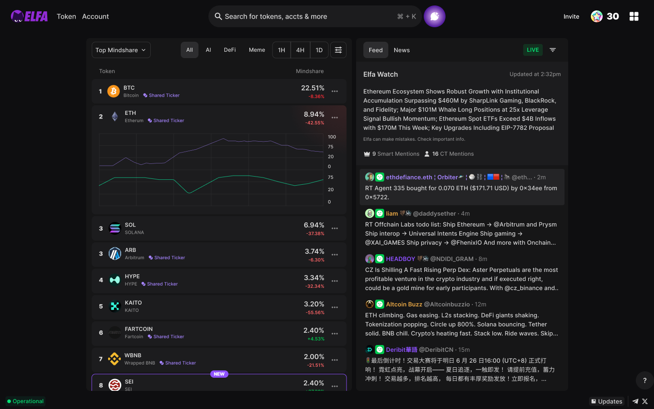Toggle the LIVE feed indicator
Image resolution: width=654 pixels, height=409 pixels.
tap(533, 50)
